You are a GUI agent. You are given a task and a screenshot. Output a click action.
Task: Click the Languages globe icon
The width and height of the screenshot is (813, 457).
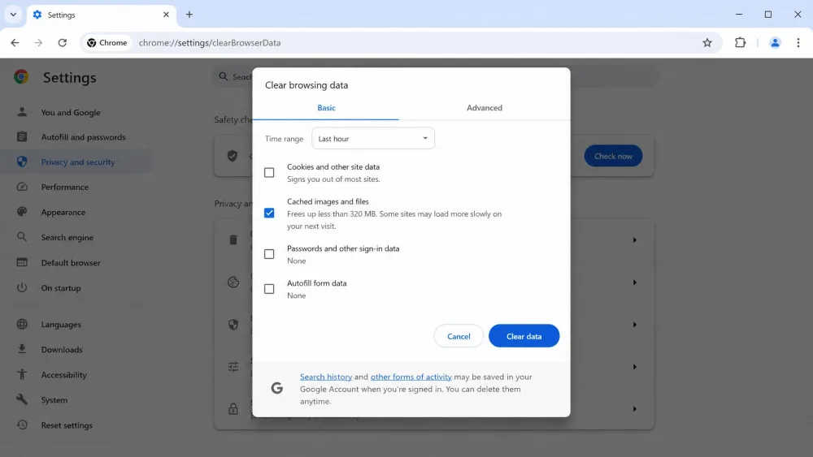pos(22,324)
